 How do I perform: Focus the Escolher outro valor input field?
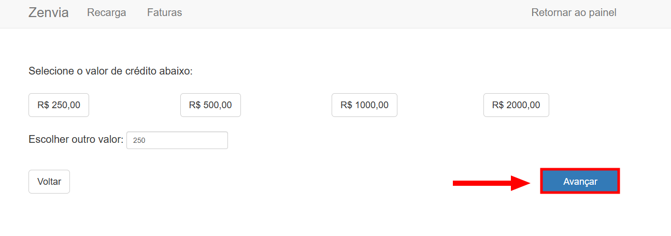pos(177,140)
